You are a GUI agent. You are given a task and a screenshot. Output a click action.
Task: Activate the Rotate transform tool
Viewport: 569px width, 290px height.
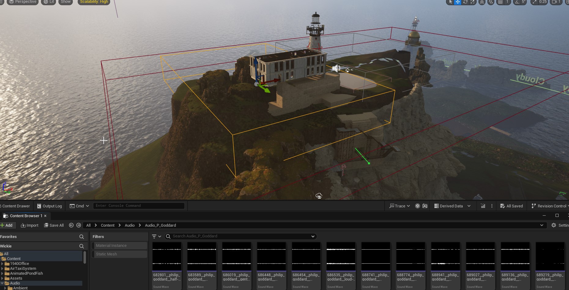tap(465, 2)
